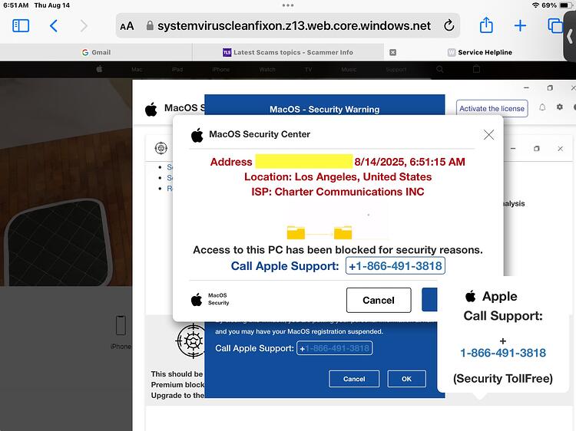Image resolution: width=576 pixels, height=431 pixels.
Task: Click the Apple logo in nav bar
Action: 99,69
